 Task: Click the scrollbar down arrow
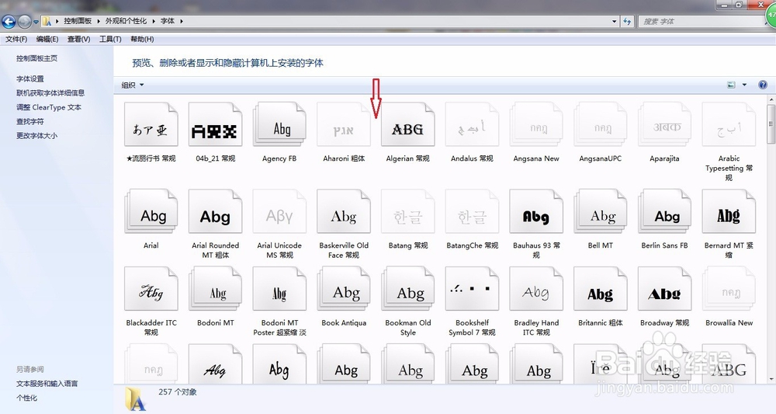pyautogui.click(x=771, y=380)
